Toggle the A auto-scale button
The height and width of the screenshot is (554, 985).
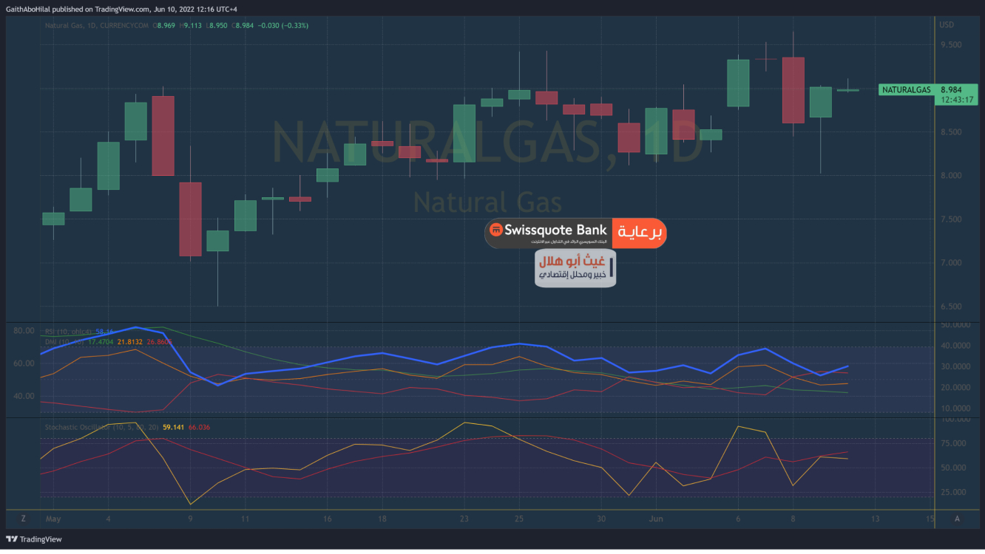click(x=957, y=519)
